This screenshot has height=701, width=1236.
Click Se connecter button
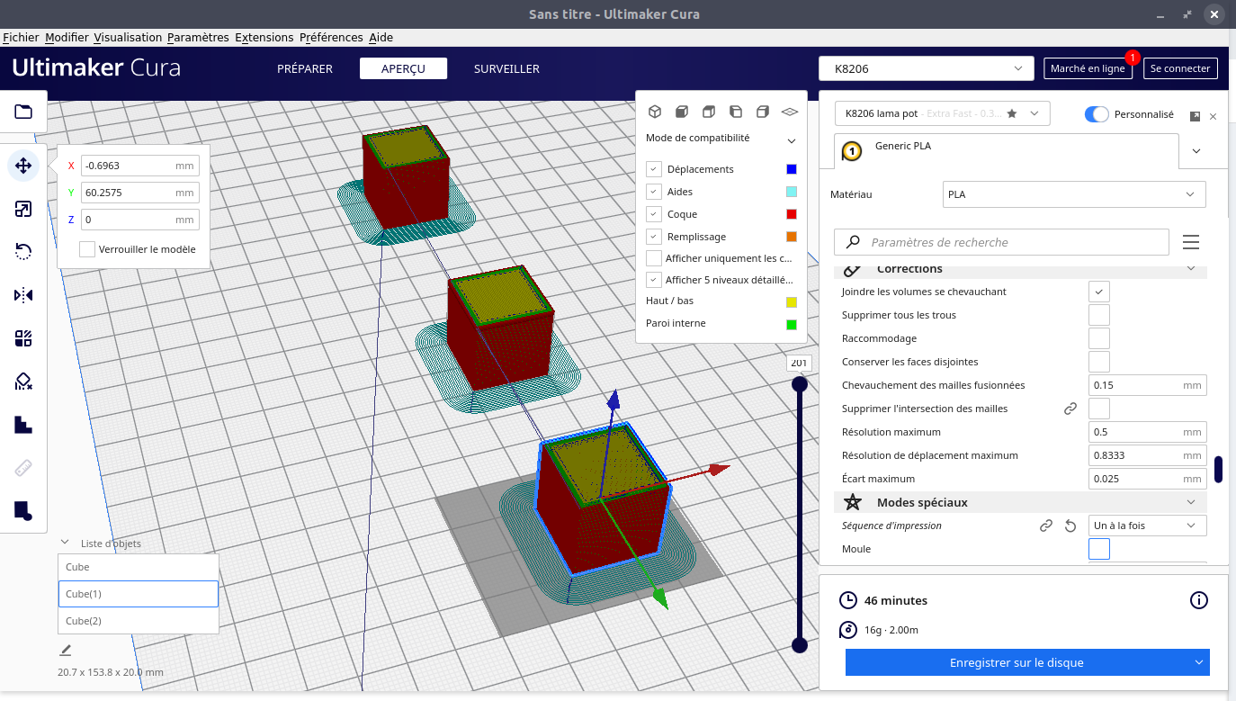[1180, 68]
